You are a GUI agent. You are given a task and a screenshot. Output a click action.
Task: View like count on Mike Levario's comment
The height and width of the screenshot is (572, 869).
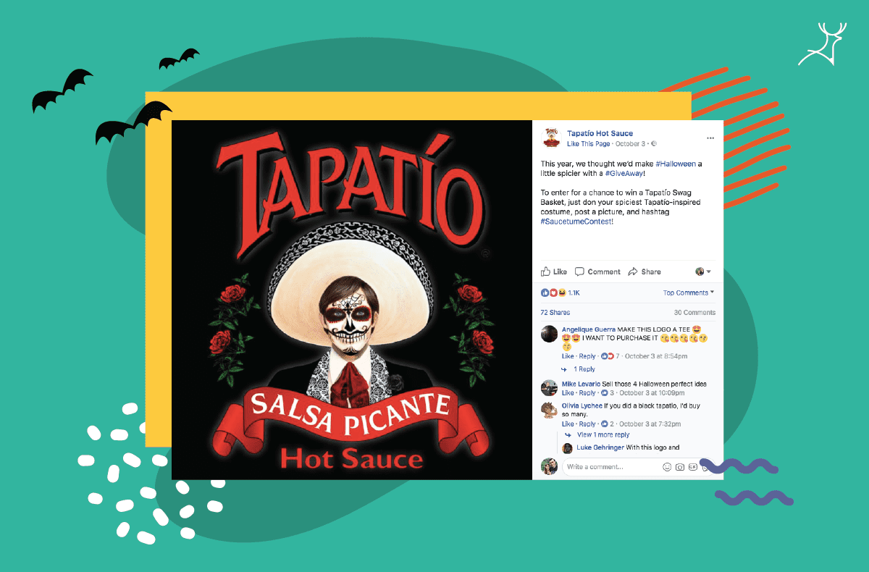pyautogui.click(x=607, y=393)
